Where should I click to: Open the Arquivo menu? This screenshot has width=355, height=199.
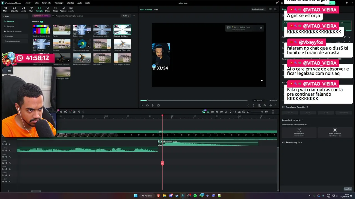[x=28, y=3]
